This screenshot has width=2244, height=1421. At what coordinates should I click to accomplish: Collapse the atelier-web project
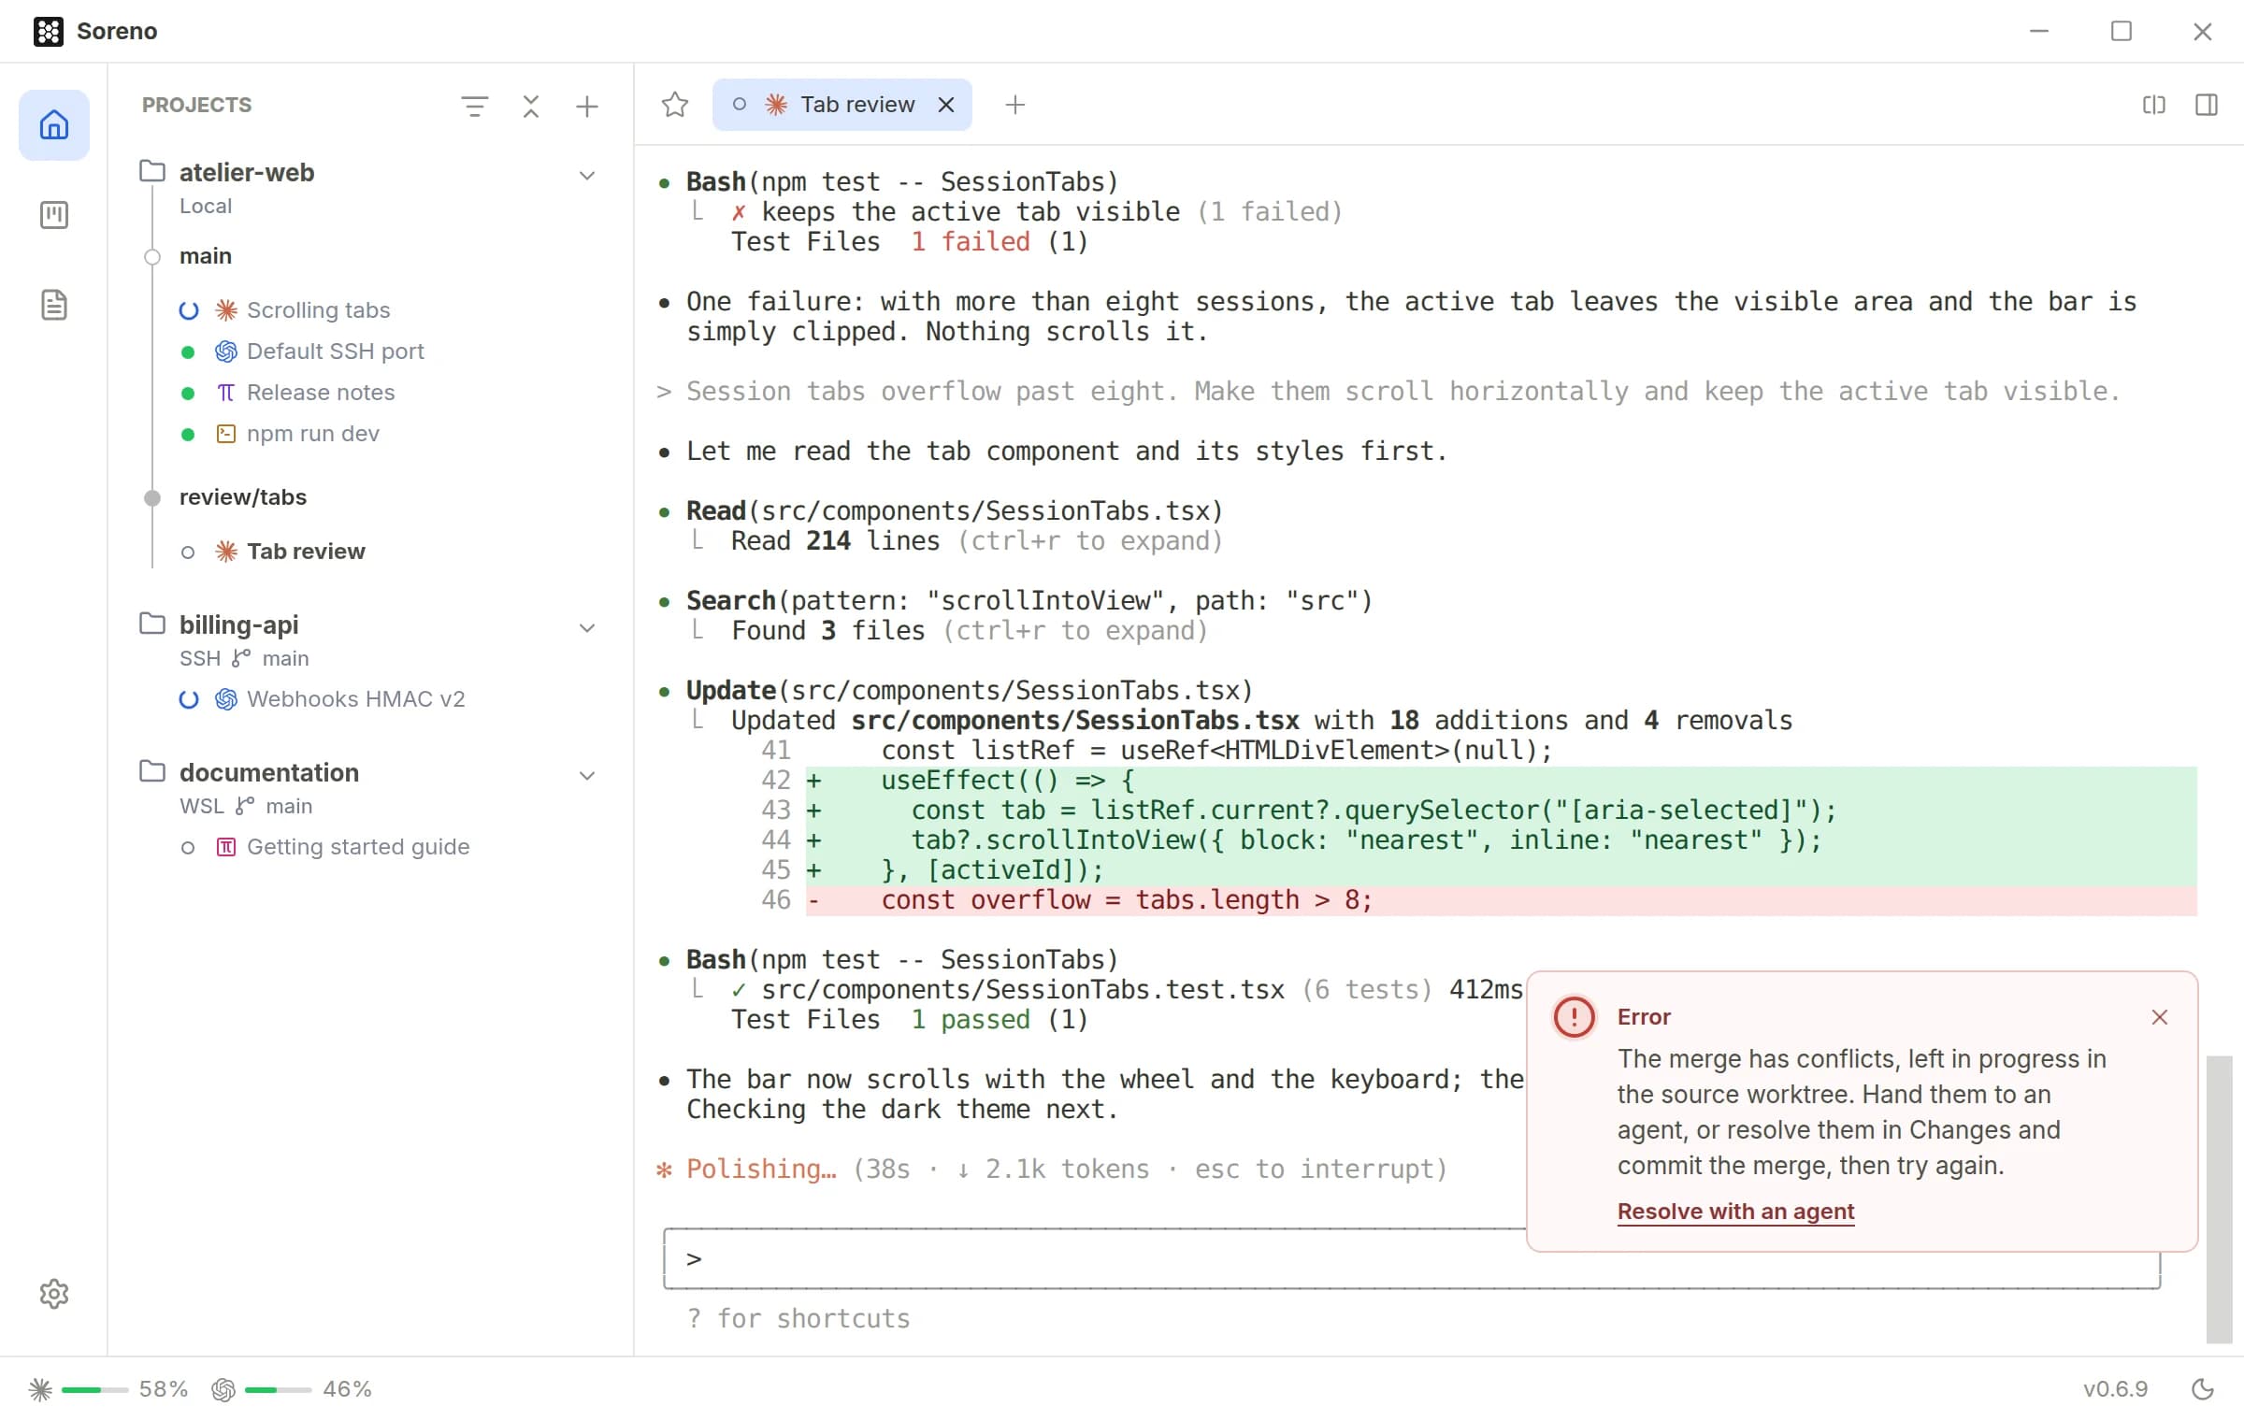pyautogui.click(x=587, y=176)
